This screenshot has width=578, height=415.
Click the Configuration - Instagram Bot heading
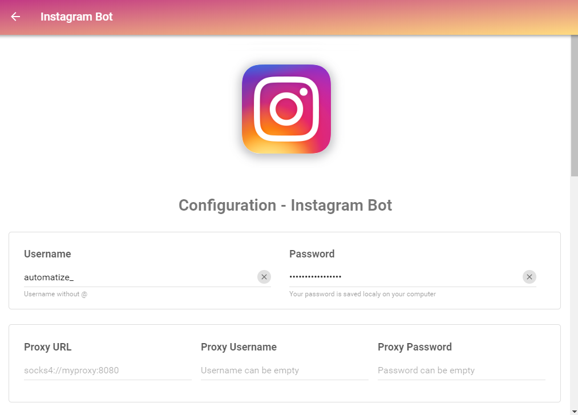285,205
